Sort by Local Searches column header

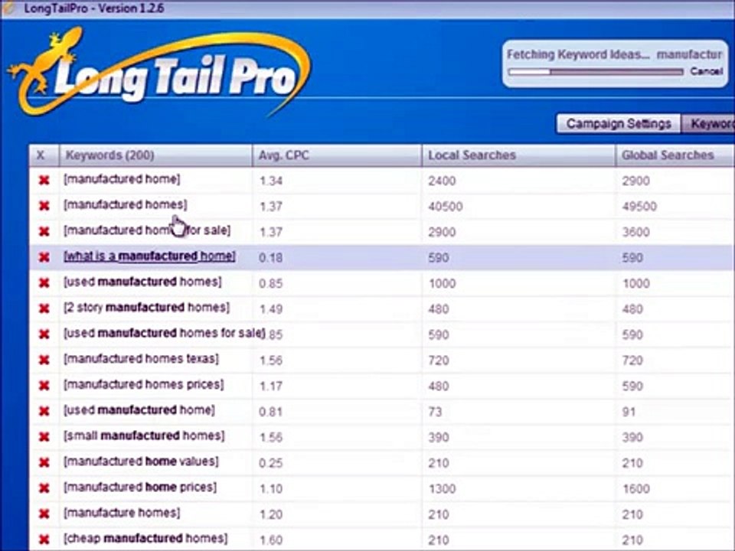(519, 155)
